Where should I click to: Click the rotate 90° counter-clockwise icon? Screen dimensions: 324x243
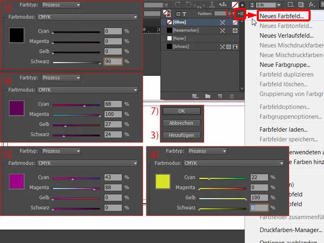(188, 4)
